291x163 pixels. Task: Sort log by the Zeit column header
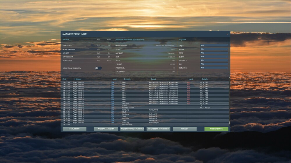(64, 79)
